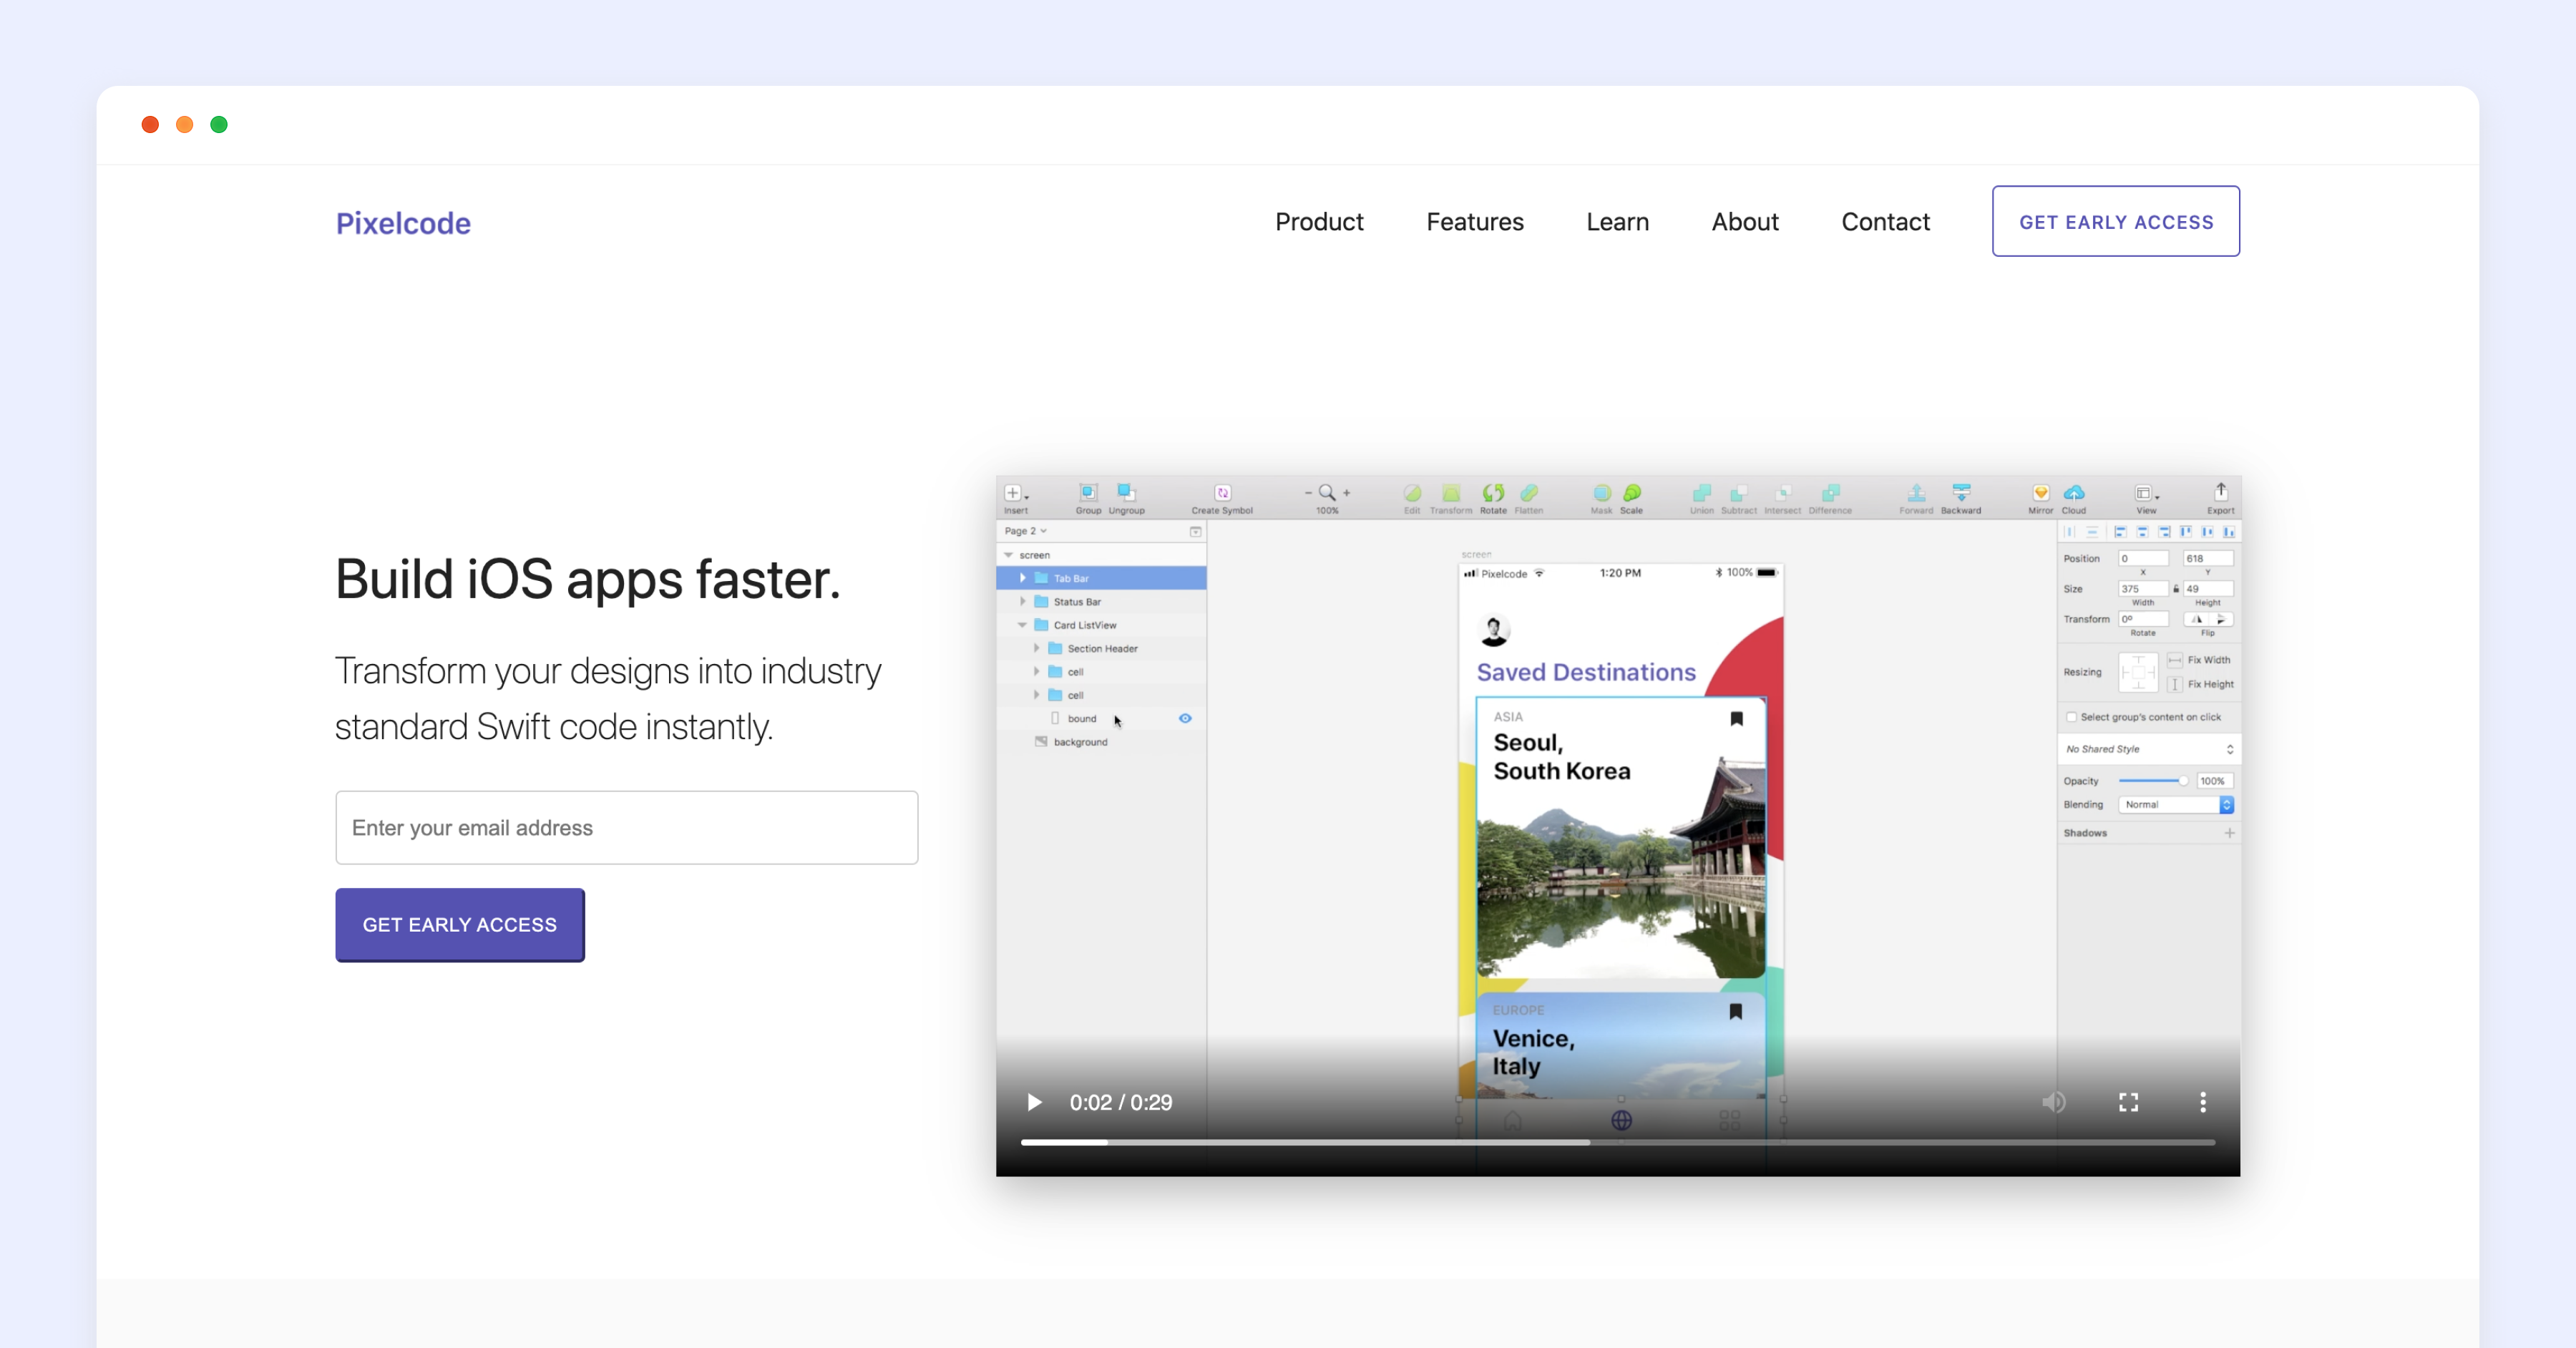Click the red macOS window close dot
This screenshot has height=1348, width=2576.
(150, 125)
